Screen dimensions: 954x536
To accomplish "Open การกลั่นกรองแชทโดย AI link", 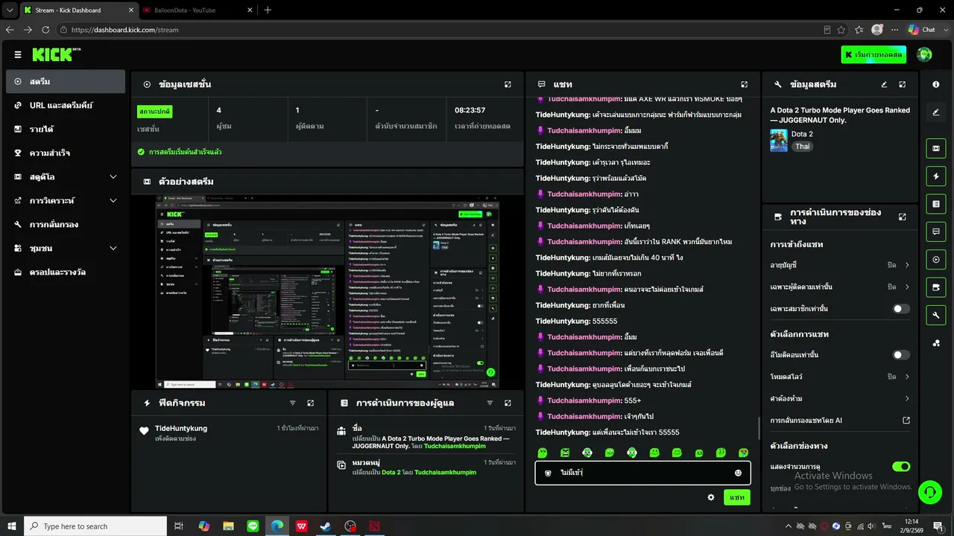I will [840, 421].
